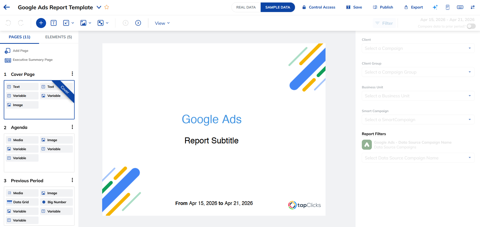Open Agenda page three-dot menu

click(x=72, y=127)
